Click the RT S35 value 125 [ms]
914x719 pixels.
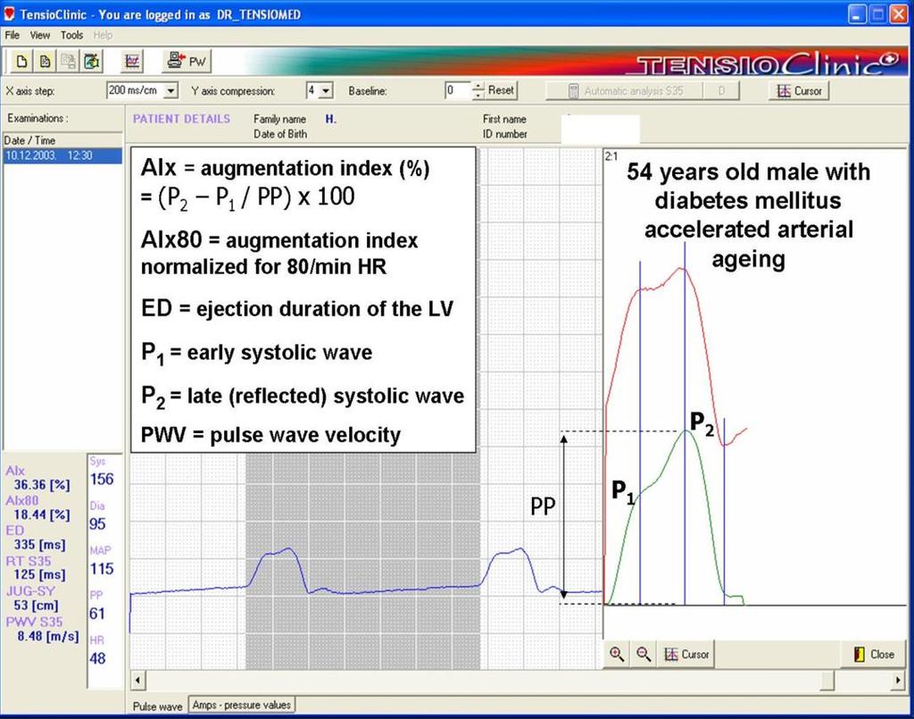(39, 574)
